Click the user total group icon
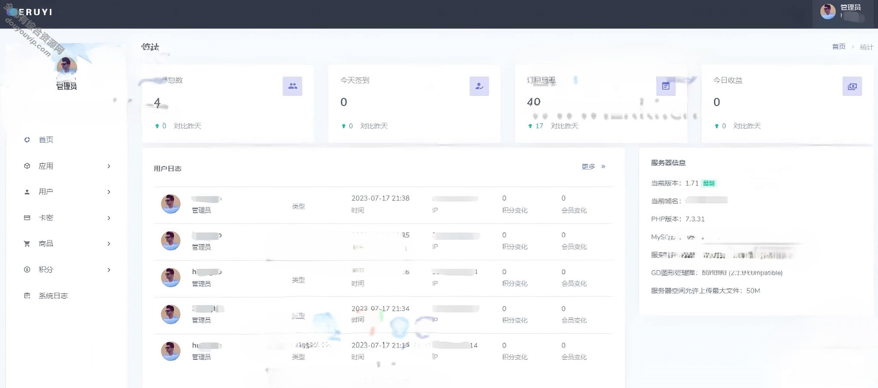This screenshot has height=388, width=878. coord(292,86)
